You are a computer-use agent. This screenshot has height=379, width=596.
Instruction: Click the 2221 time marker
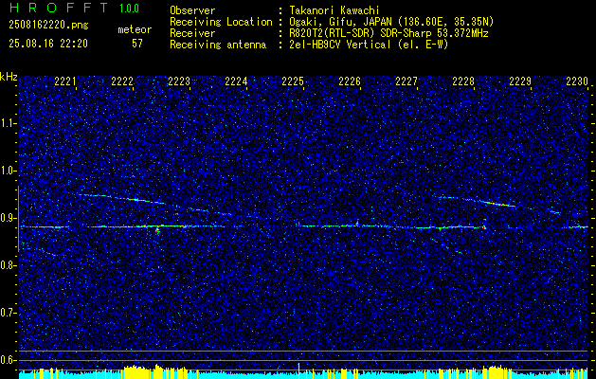(65, 81)
